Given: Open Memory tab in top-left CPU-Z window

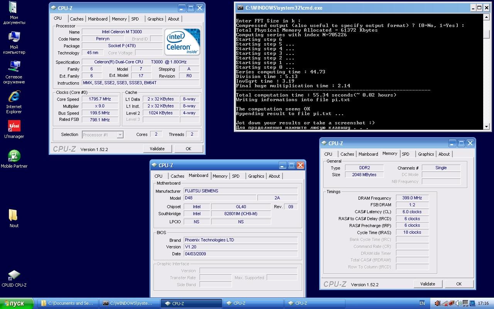Looking at the screenshot, I should pyautogui.click(x=119, y=19).
